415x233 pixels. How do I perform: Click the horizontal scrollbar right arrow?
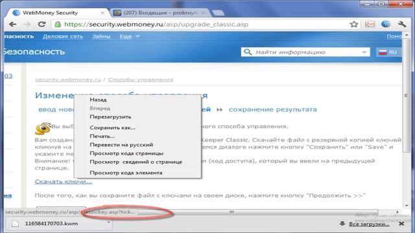click(397, 212)
